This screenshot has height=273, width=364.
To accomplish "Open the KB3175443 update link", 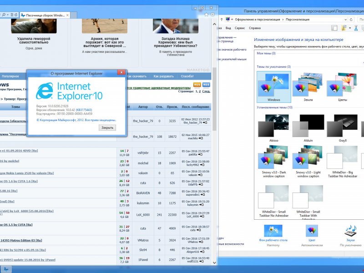I will (84, 110).
